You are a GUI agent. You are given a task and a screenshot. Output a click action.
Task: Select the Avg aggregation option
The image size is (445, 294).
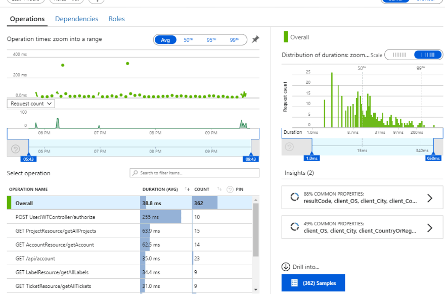tap(165, 40)
